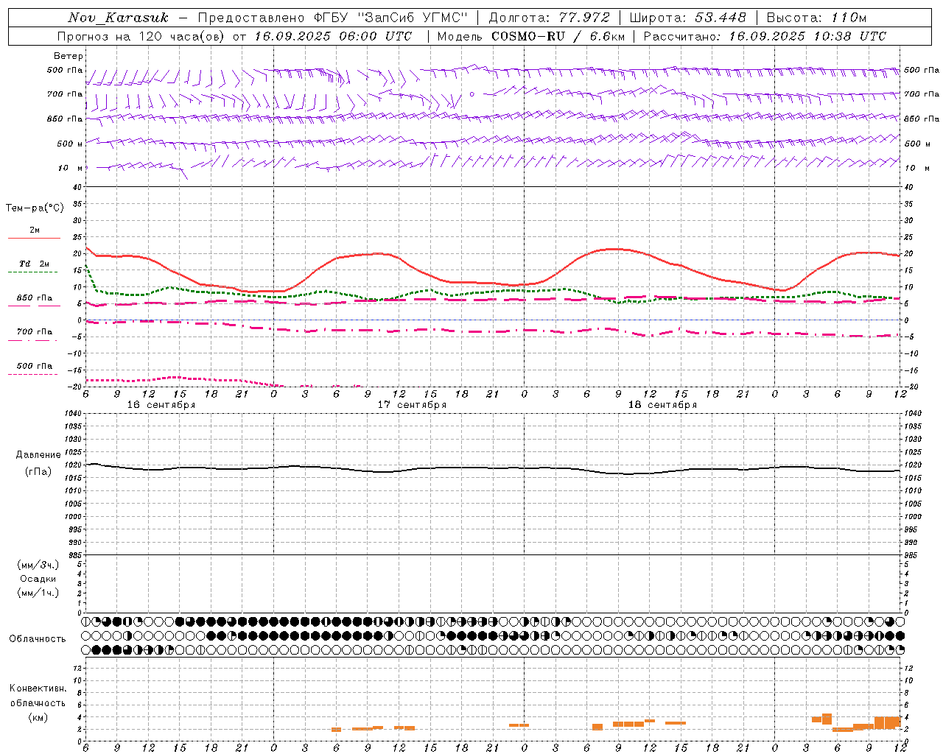The image size is (943, 754).
Task: Select the left 700 гПа wind level label
Action: point(65,94)
